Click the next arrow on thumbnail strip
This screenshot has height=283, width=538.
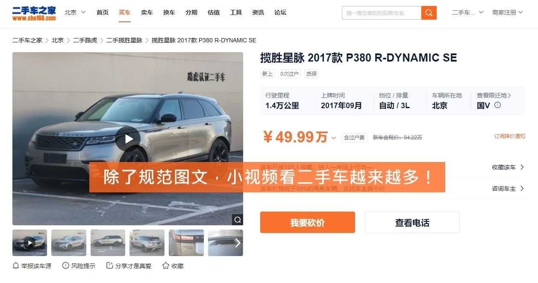click(x=238, y=243)
